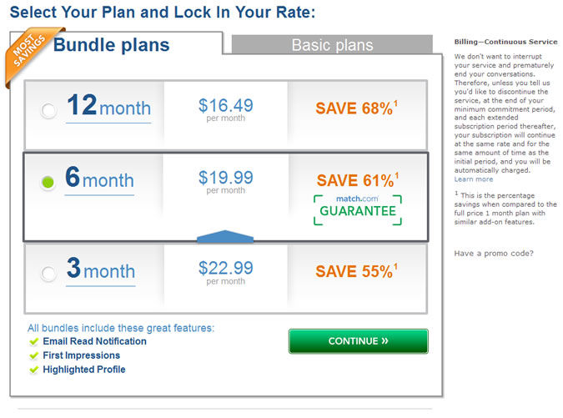
Task: Click the SAVE 68% label
Action: (356, 108)
